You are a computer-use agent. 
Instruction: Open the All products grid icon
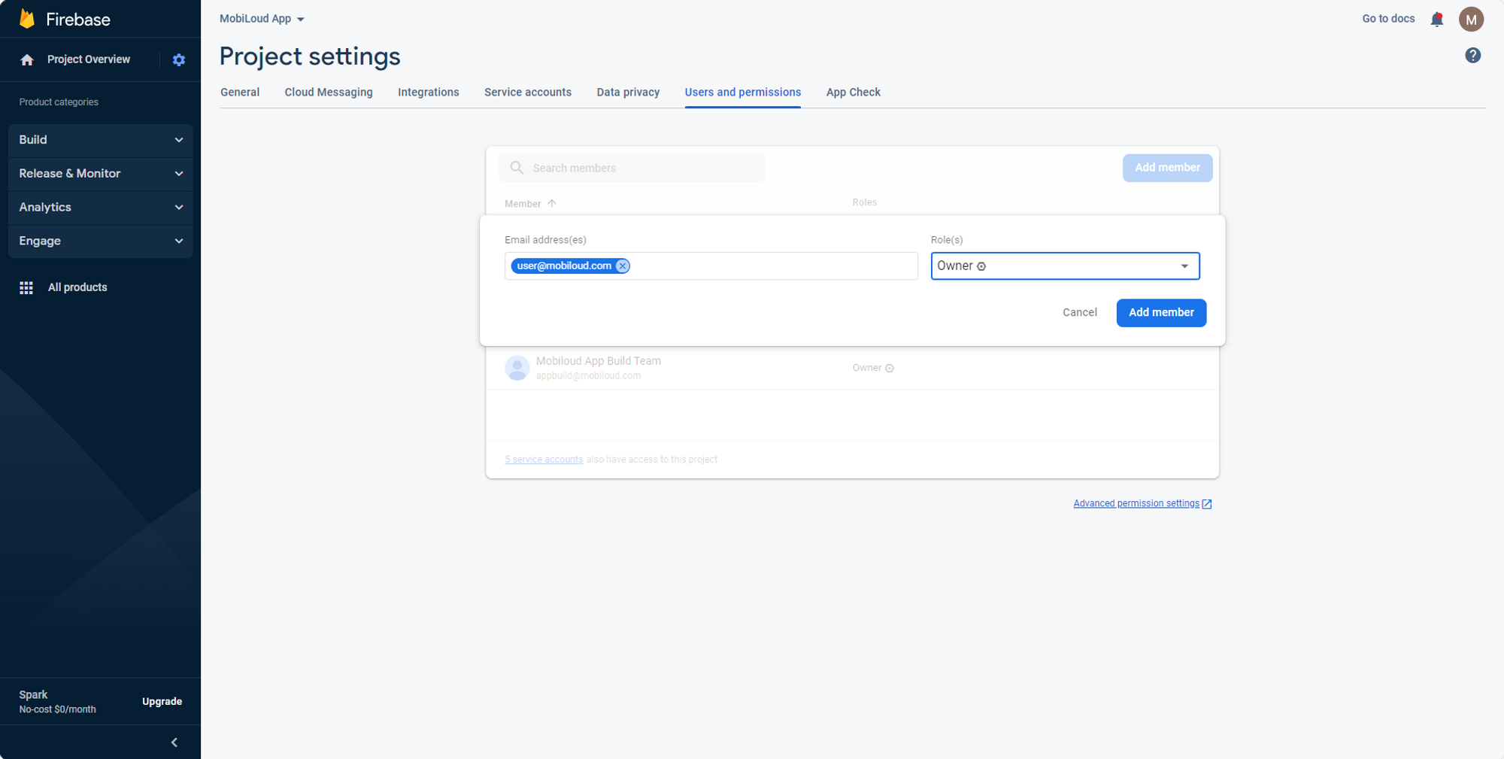click(x=26, y=287)
